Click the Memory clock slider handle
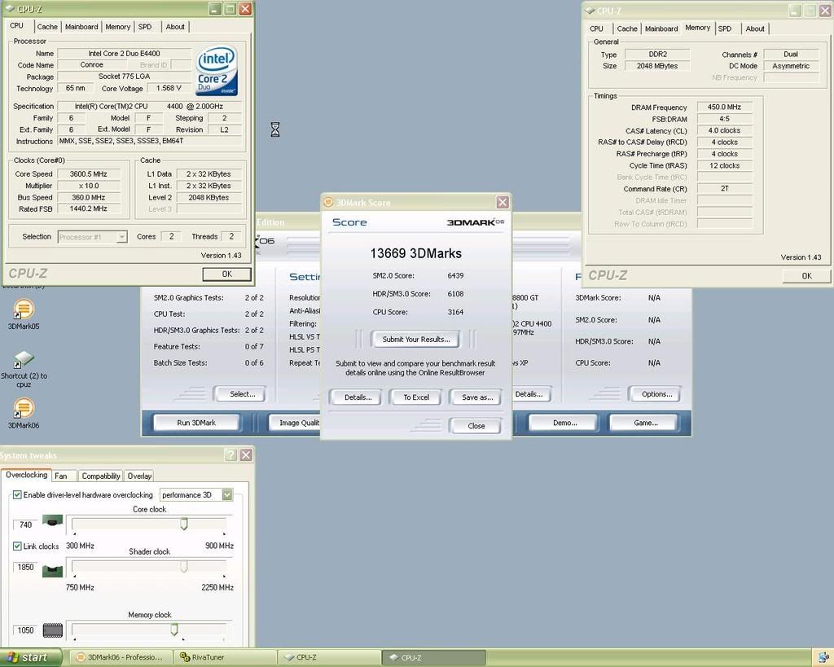This screenshot has width=834, height=667. click(174, 630)
